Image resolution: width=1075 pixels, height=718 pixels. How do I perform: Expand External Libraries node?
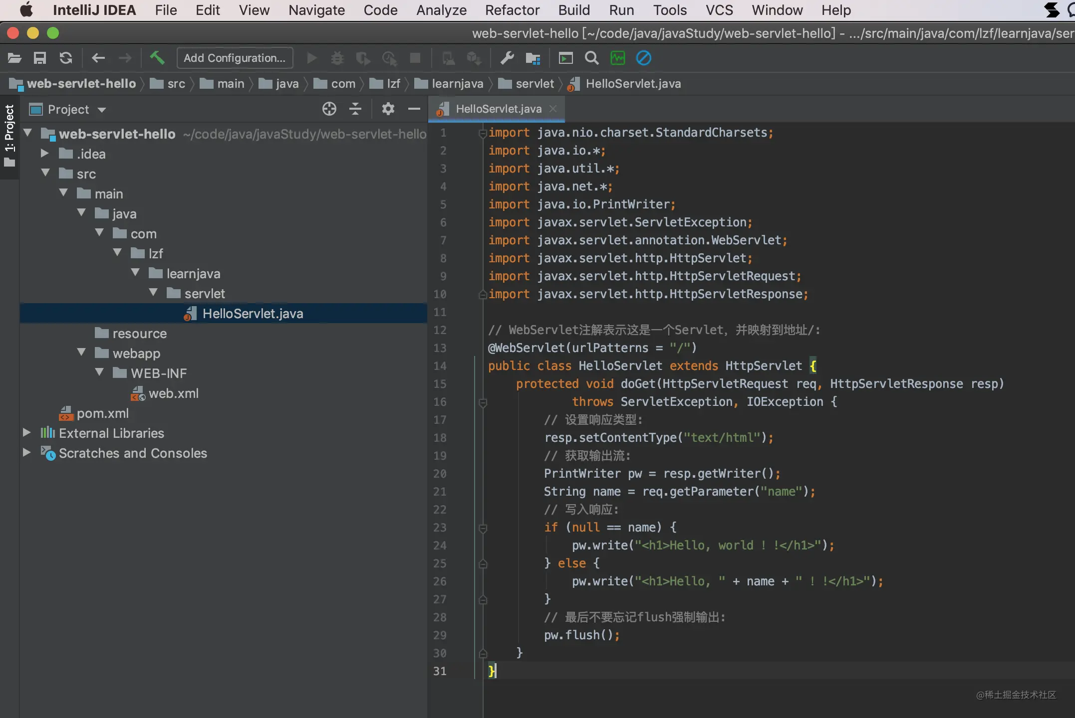[27, 432]
